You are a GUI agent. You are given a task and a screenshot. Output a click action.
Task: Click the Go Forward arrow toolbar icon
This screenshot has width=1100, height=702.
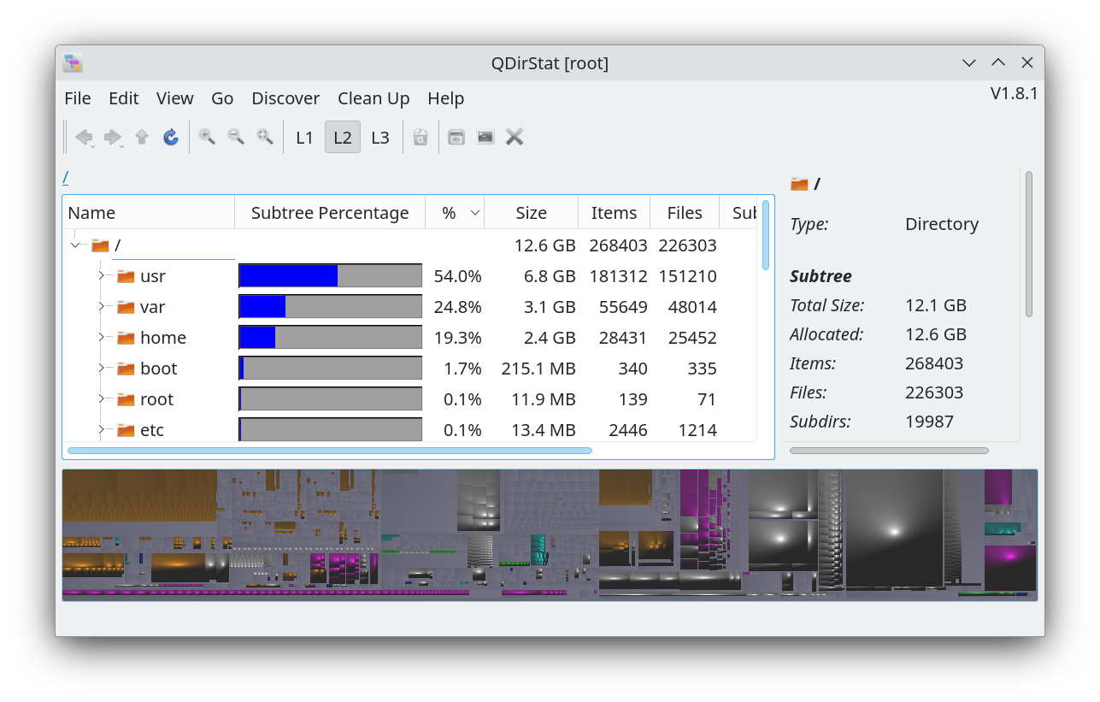pos(112,137)
